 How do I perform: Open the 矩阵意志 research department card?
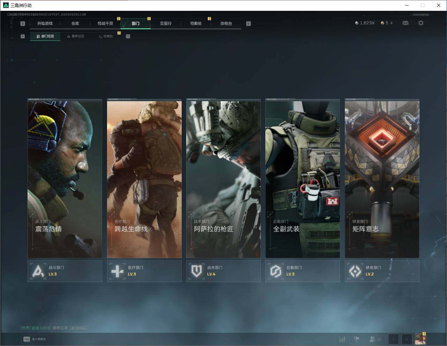382,180
